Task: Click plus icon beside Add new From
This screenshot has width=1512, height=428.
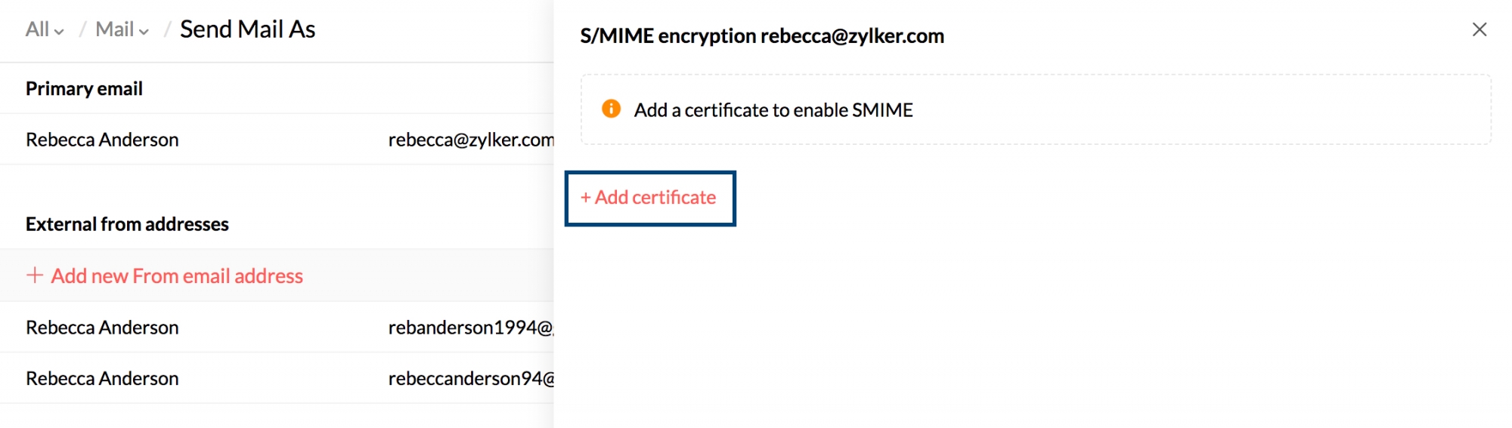Action: click(x=34, y=276)
